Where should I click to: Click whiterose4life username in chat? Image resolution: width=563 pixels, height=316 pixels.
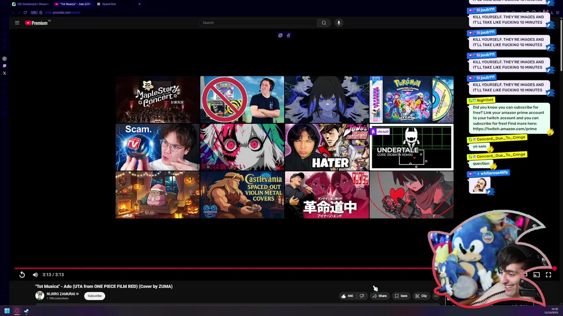coord(495,173)
